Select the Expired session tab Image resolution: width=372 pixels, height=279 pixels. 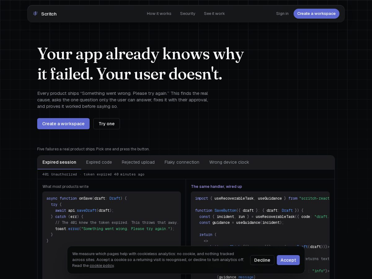click(x=59, y=162)
